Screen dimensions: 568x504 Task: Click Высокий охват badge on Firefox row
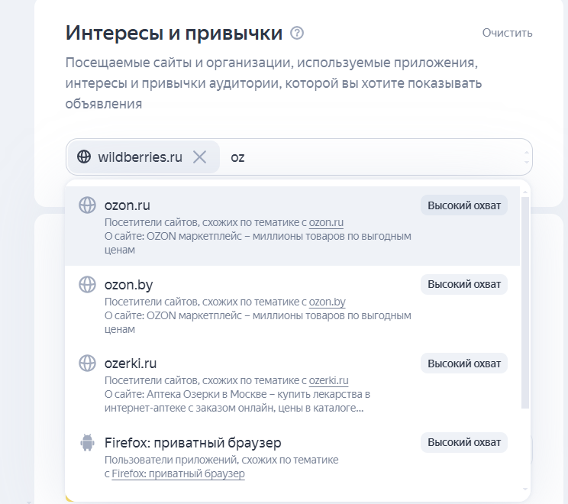(x=463, y=443)
